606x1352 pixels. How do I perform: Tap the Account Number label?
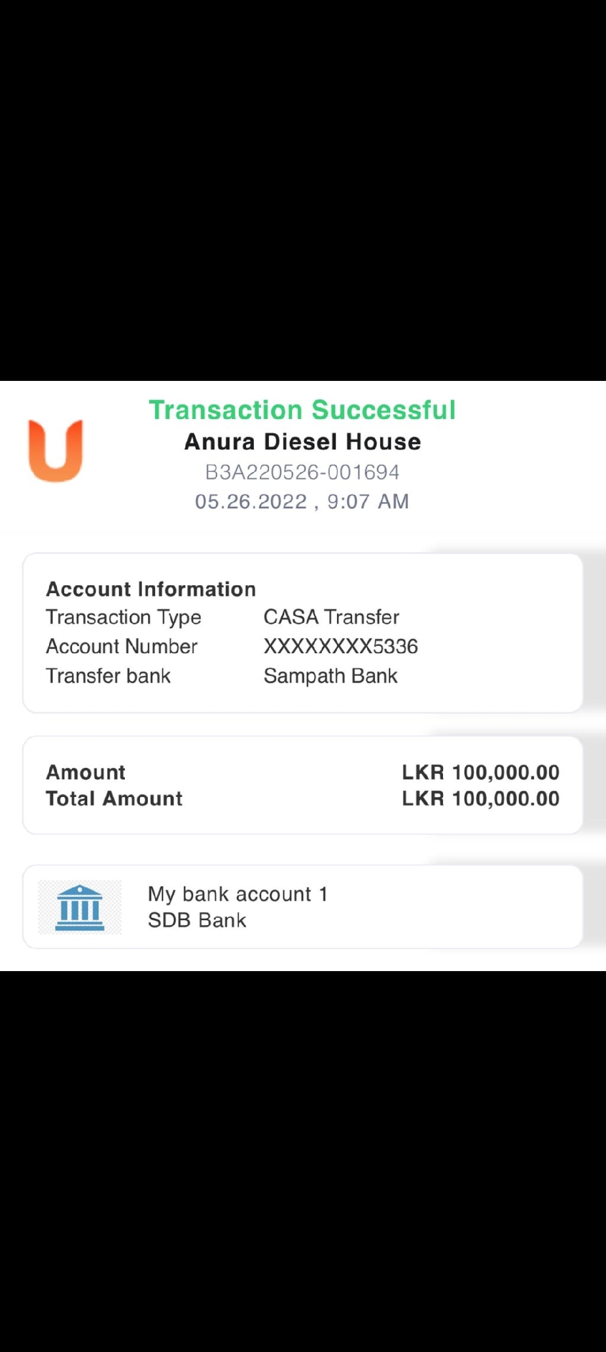[x=122, y=647]
